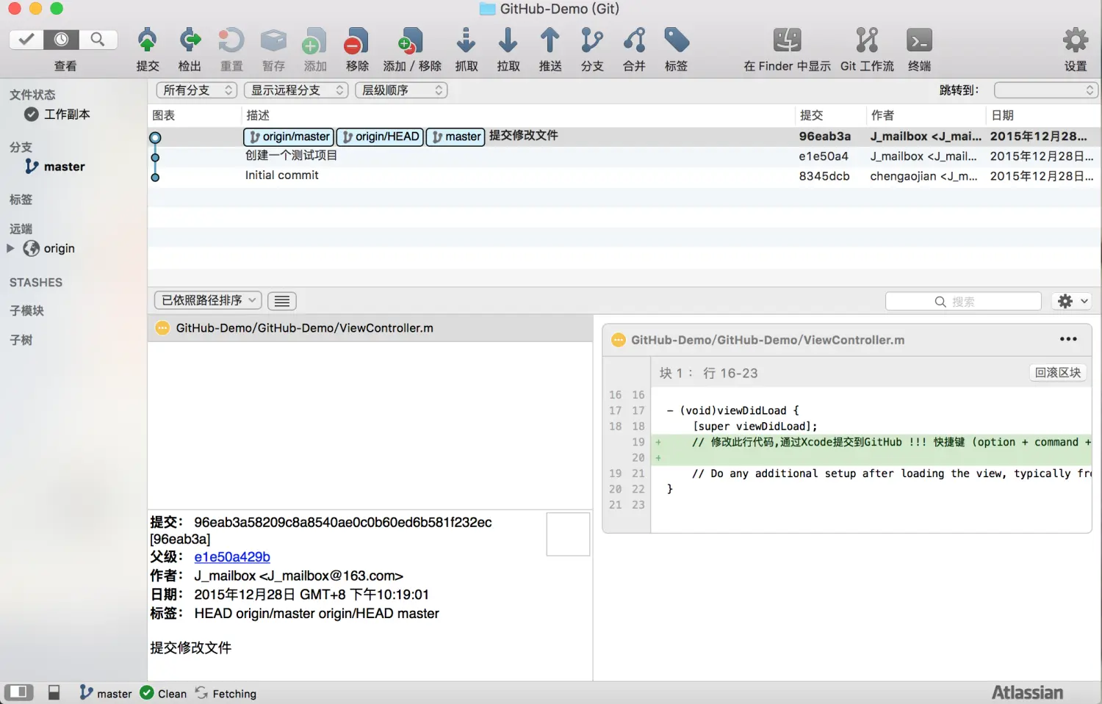Click the origin/master branch label
The width and height of the screenshot is (1102, 704).
pyautogui.click(x=289, y=137)
